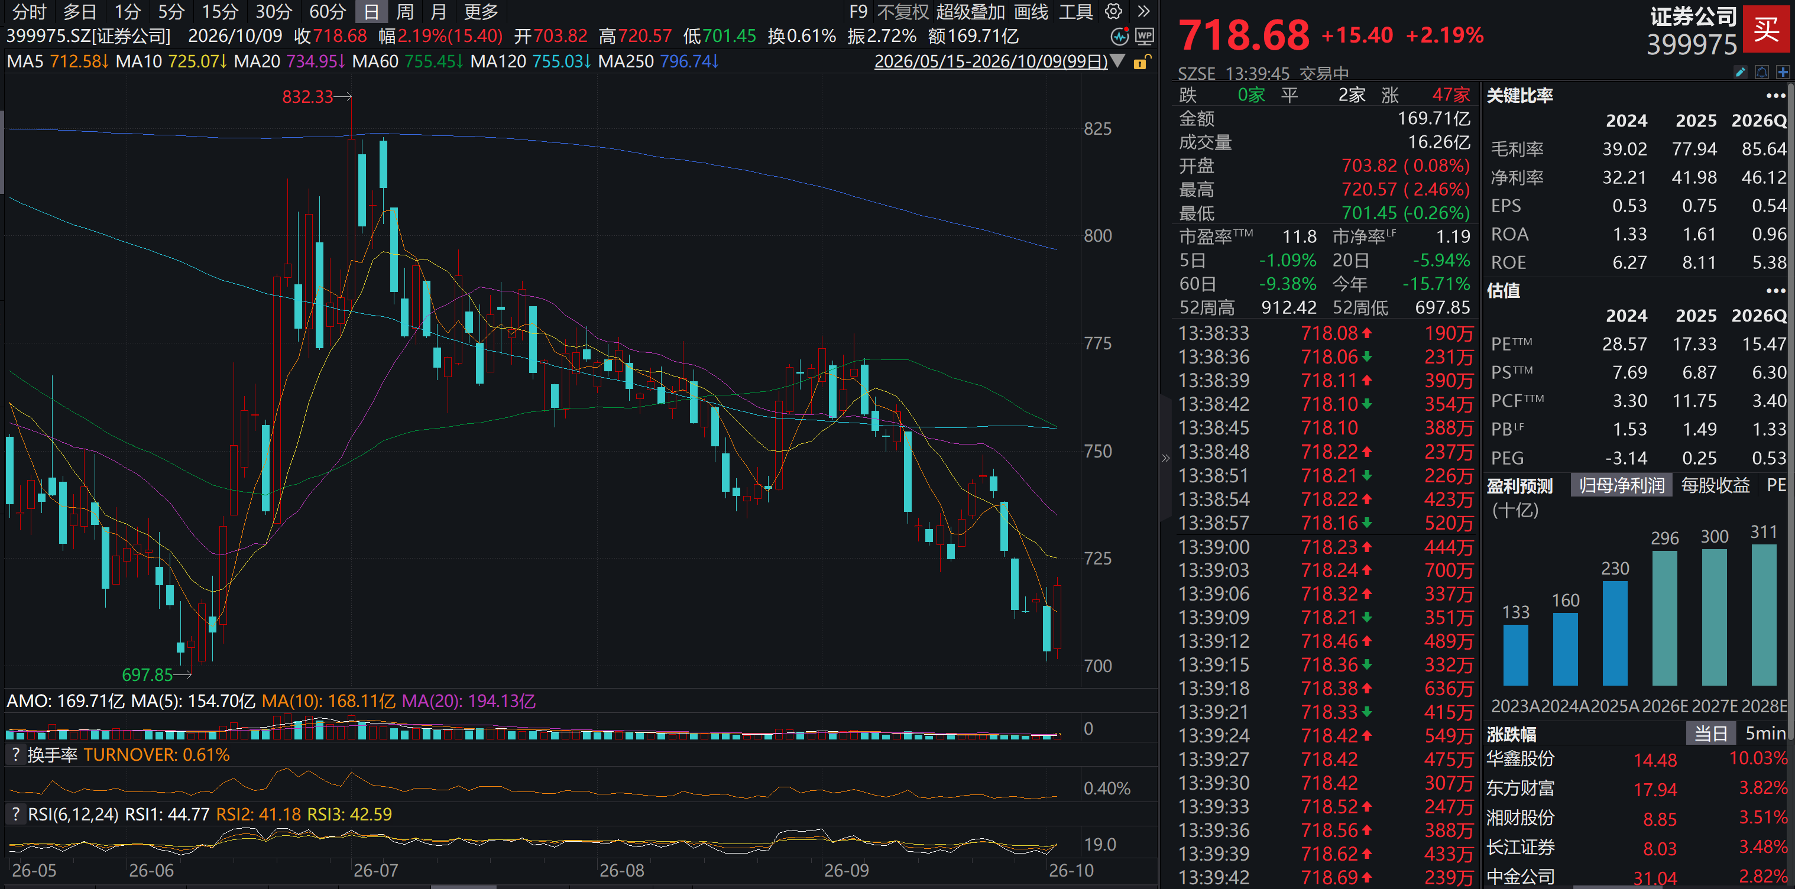Open the date range dropdown triangle
Viewport: 1795px width, 889px height.
[x=1117, y=61]
